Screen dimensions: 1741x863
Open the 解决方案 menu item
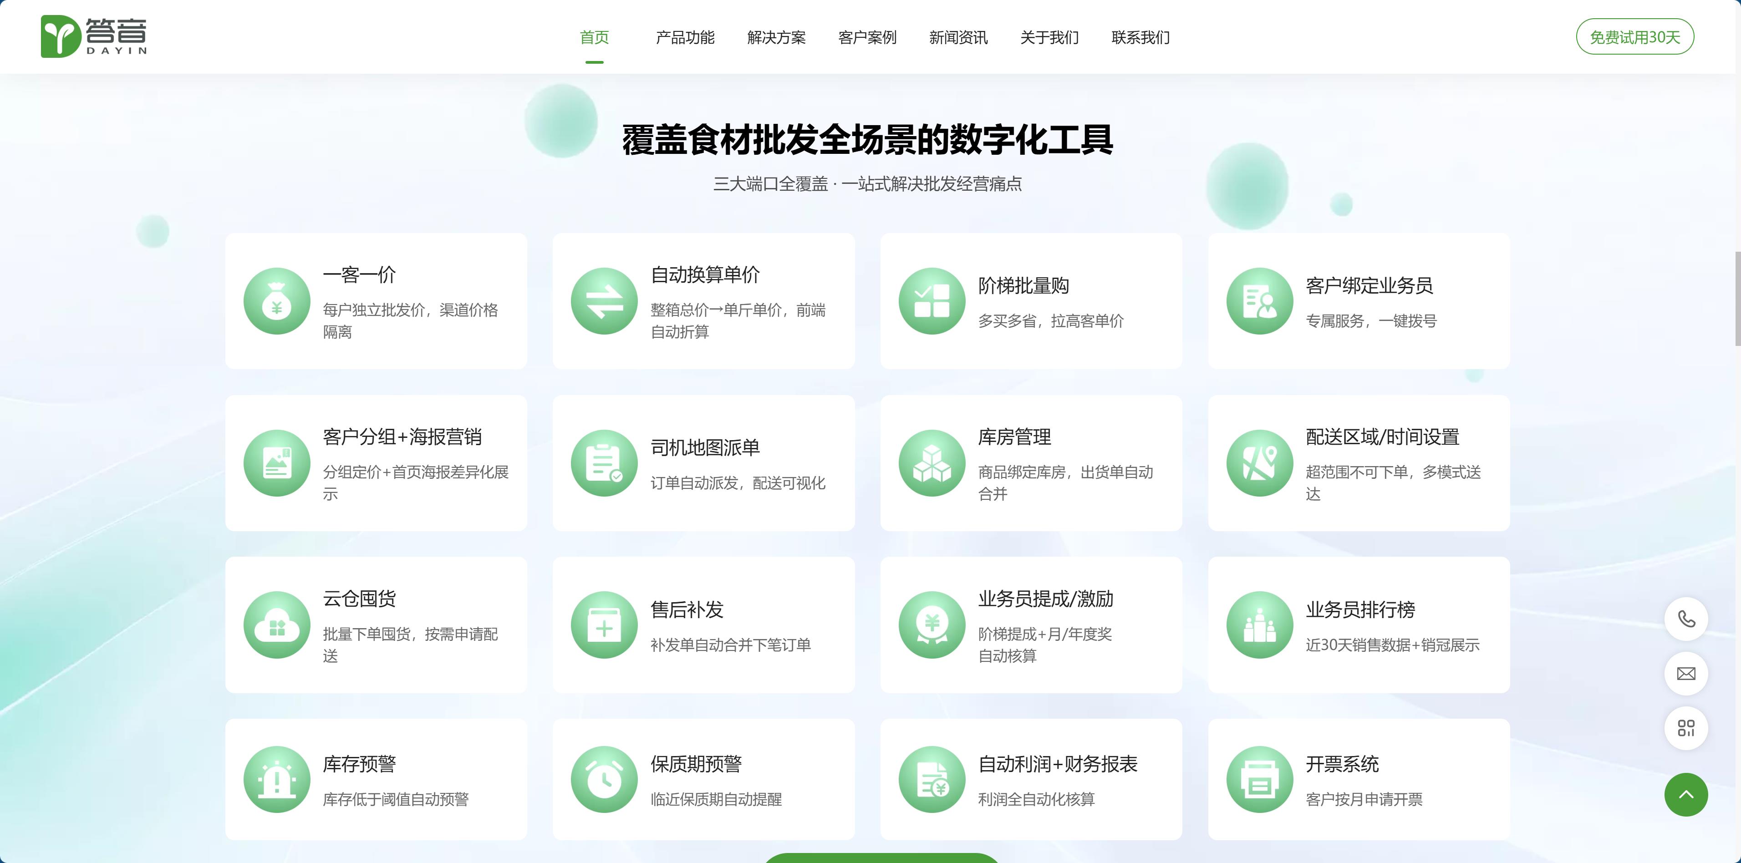click(776, 37)
